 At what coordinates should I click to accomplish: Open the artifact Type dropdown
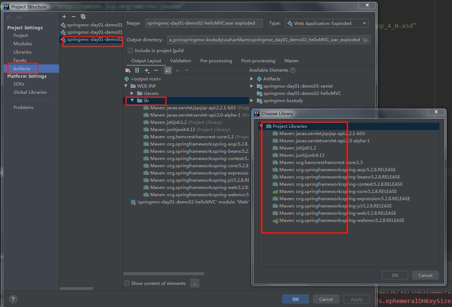pos(326,23)
